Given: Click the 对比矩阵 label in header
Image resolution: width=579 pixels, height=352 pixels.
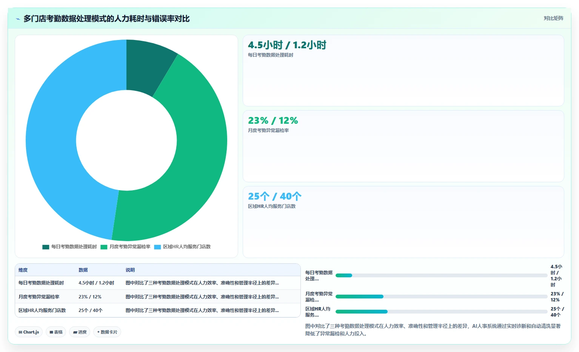Looking at the screenshot, I should click(x=553, y=18).
